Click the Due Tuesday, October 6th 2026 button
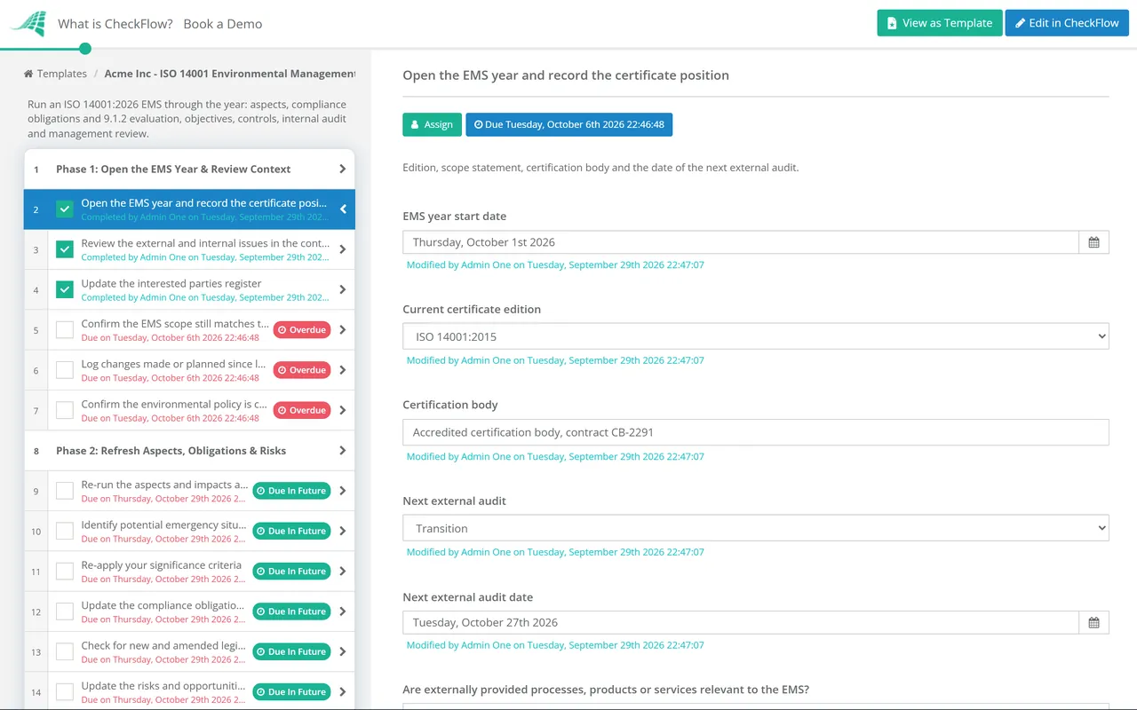Screen dimensions: 1137x710 (x=569, y=124)
